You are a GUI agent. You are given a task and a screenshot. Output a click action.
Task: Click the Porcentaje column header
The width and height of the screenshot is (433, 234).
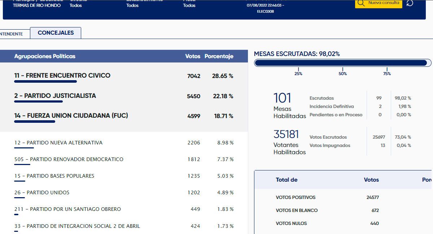pyautogui.click(x=219, y=56)
